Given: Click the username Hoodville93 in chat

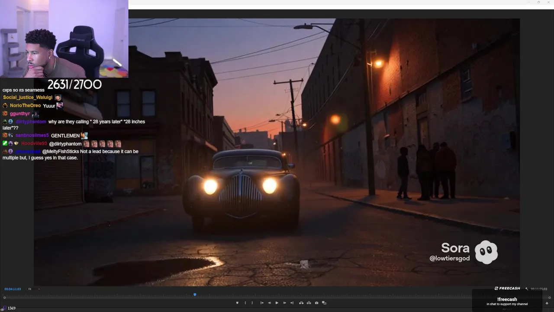Looking at the screenshot, I should point(34,144).
